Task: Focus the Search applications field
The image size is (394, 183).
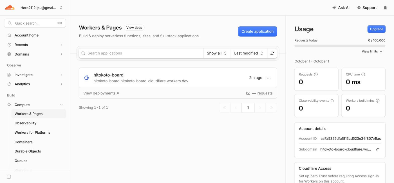Action: point(141,53)
